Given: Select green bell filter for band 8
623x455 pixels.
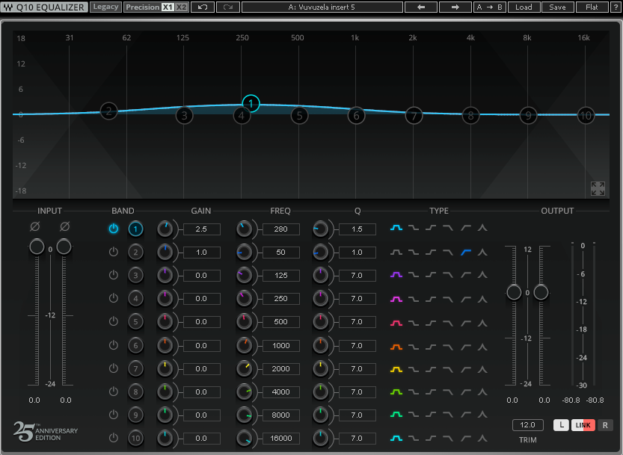Looking at the screenshot, I should pyautogui.click(x=396, y=392).
